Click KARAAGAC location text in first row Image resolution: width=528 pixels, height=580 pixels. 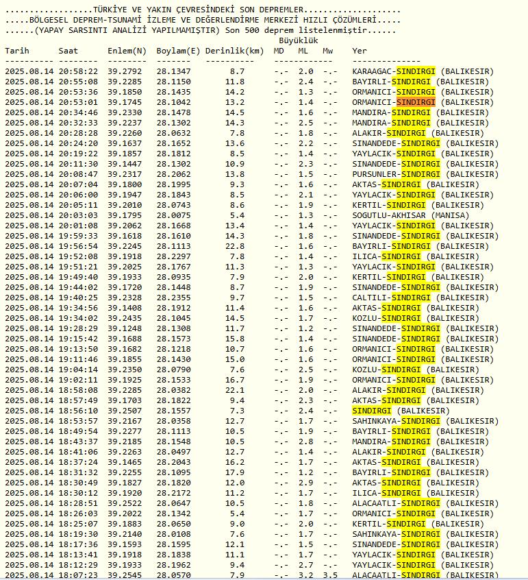(x=371, y=71)
